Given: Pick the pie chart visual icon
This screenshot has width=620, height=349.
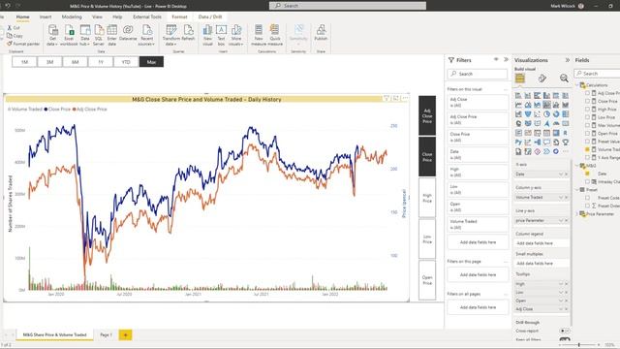Looking at the screenshot, I should click(x=546, y=114).
